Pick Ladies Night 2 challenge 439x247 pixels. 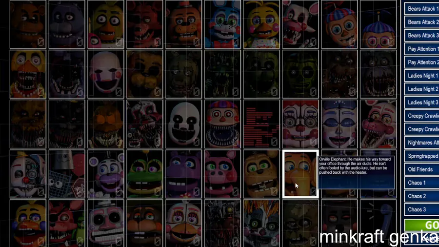pyautogui.click(x=421, y=89)
